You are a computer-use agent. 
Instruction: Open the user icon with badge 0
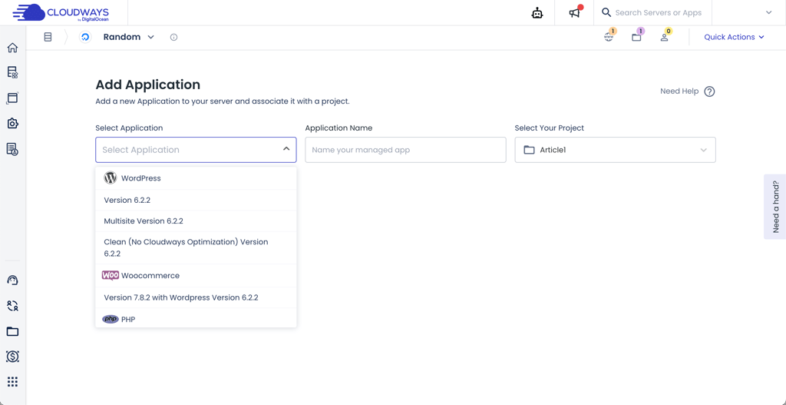click(x=665, y=35)
